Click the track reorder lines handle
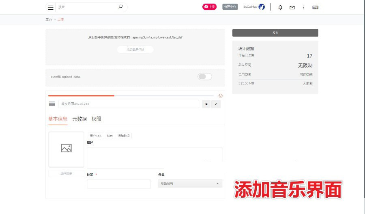Screen dimensions: 365x214 [x=52, y=104]
